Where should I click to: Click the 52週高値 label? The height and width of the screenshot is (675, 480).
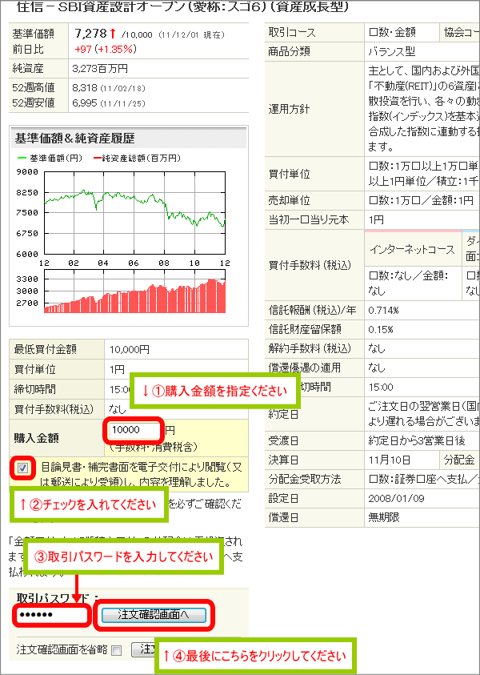coord(34,88)
